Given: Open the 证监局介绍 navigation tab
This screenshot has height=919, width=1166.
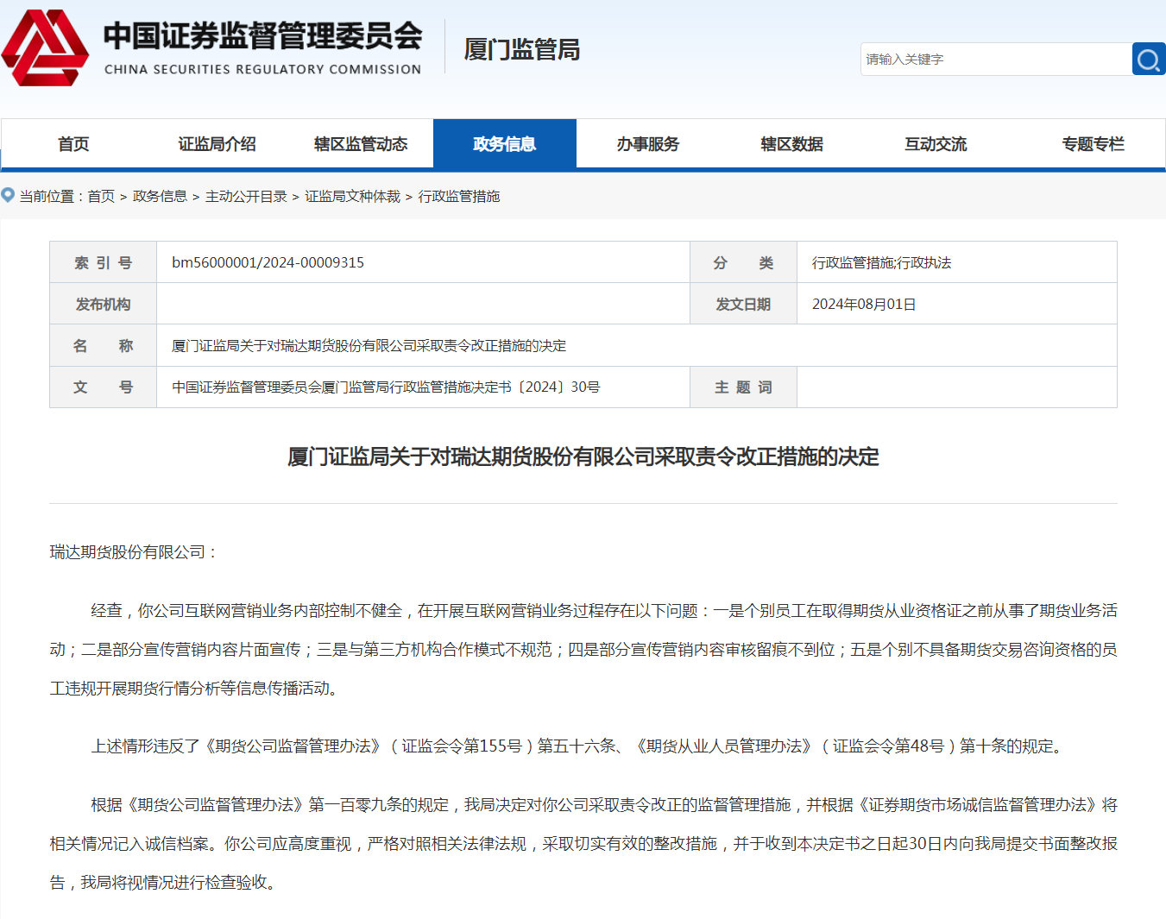Looking at the screenshot, I should (217, 144).
